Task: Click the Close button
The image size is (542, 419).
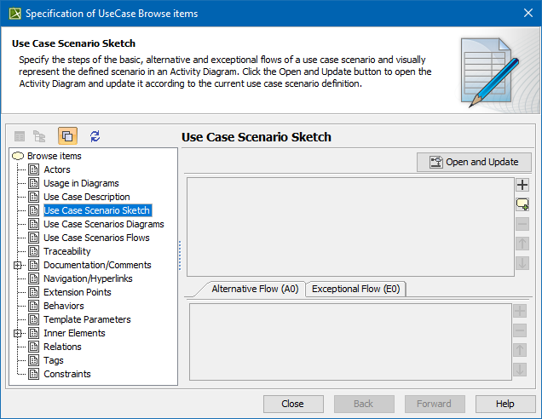Action: pos(293,404)
